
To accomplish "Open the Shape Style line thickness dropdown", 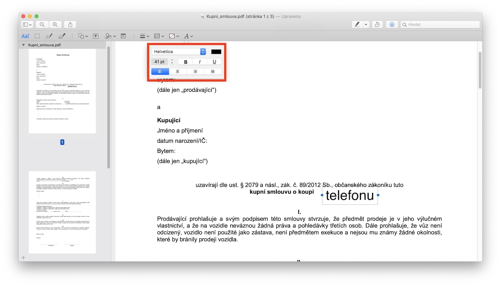I will pyautogui.click(x=144, y=36).
